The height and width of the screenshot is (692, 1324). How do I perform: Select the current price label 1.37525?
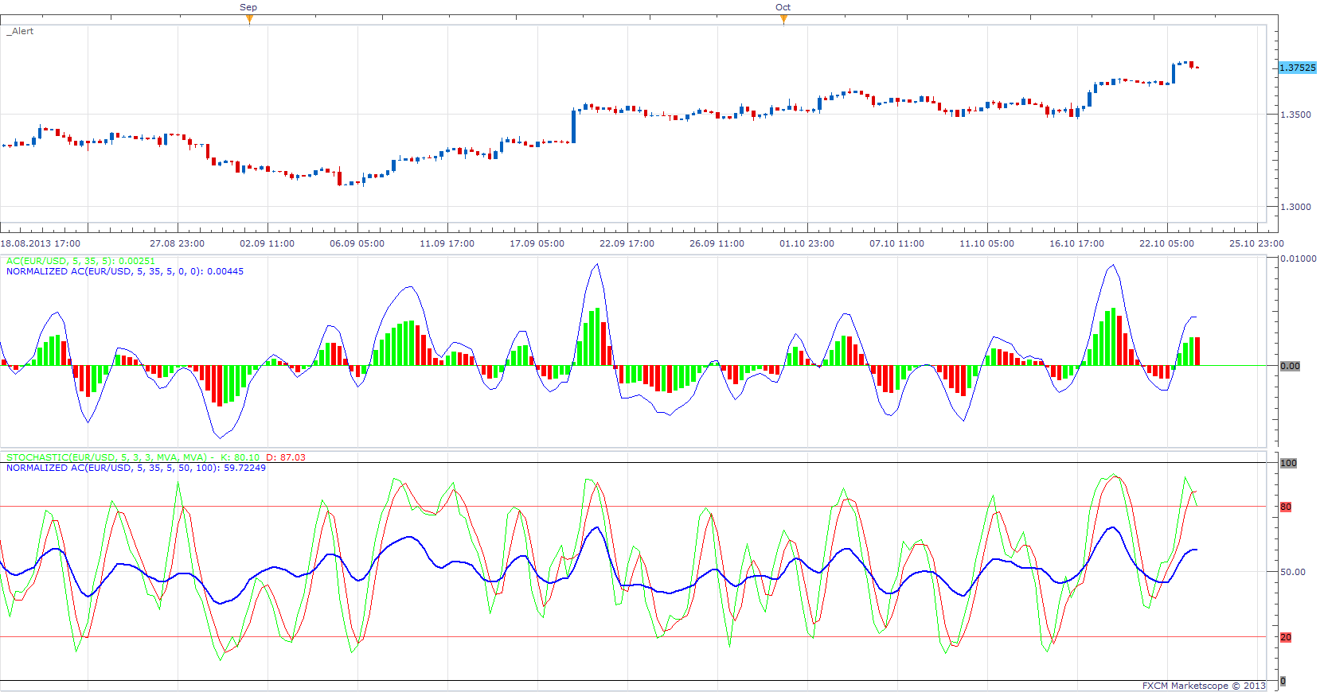1298,68
